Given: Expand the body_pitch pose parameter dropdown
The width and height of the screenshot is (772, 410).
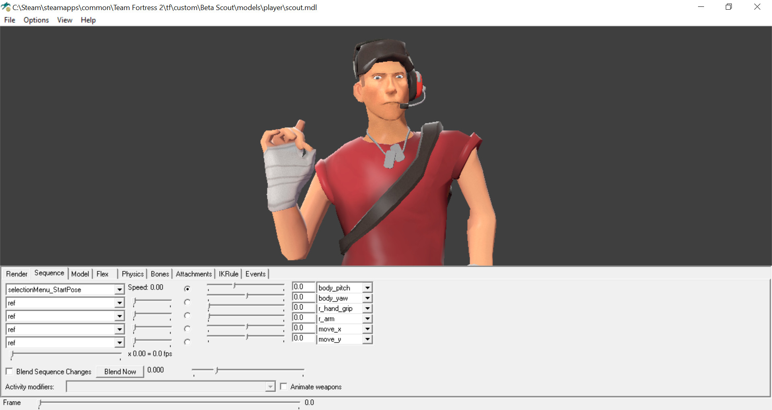Looking at the screenshot, I should coord(367,287).
